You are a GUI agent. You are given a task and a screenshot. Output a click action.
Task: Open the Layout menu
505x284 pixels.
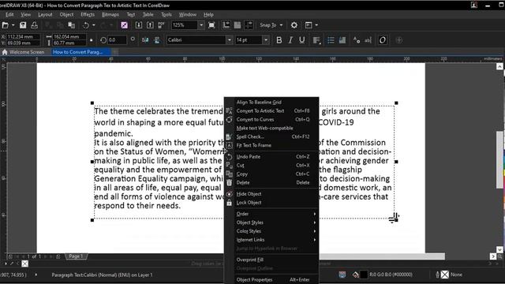[x=45, y=14]
